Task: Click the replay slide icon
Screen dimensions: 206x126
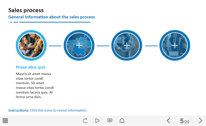Action: point(85,120)
